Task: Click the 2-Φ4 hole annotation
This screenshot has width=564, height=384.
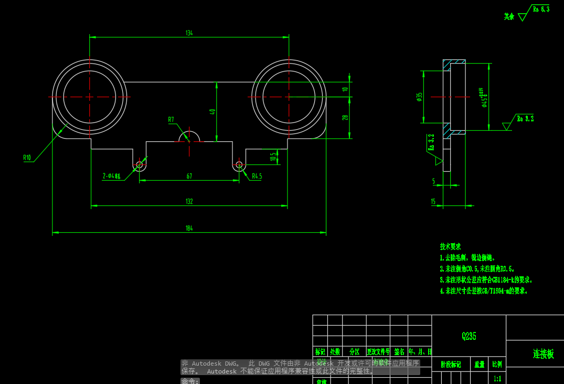Action: [112, 174]
